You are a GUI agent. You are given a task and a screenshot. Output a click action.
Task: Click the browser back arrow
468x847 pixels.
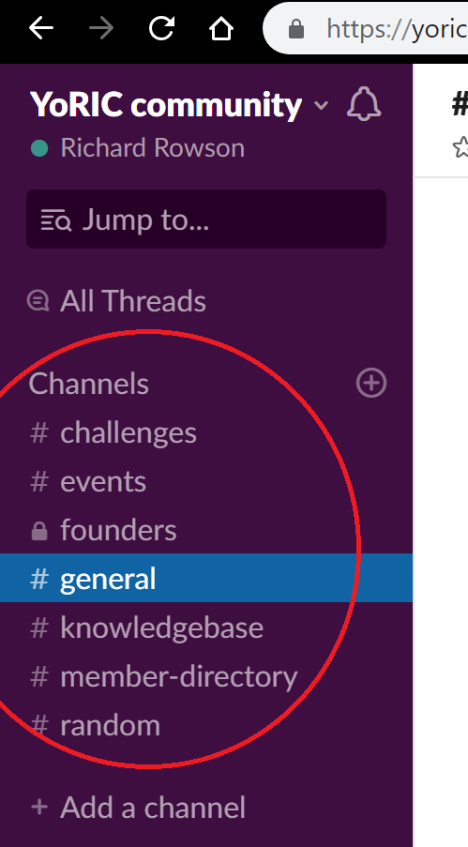pyautogui.click(x=41, y=28)
